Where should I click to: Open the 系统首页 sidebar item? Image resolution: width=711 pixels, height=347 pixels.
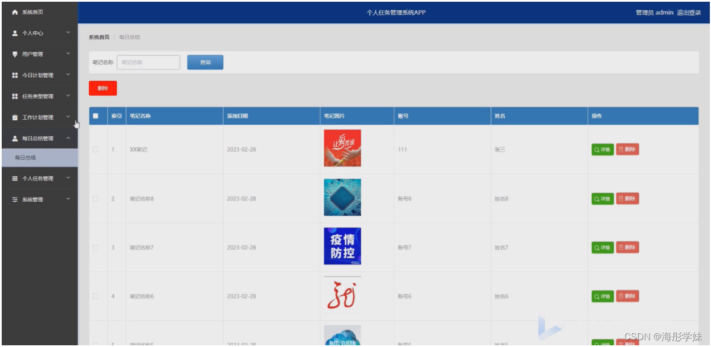point(40,12)
